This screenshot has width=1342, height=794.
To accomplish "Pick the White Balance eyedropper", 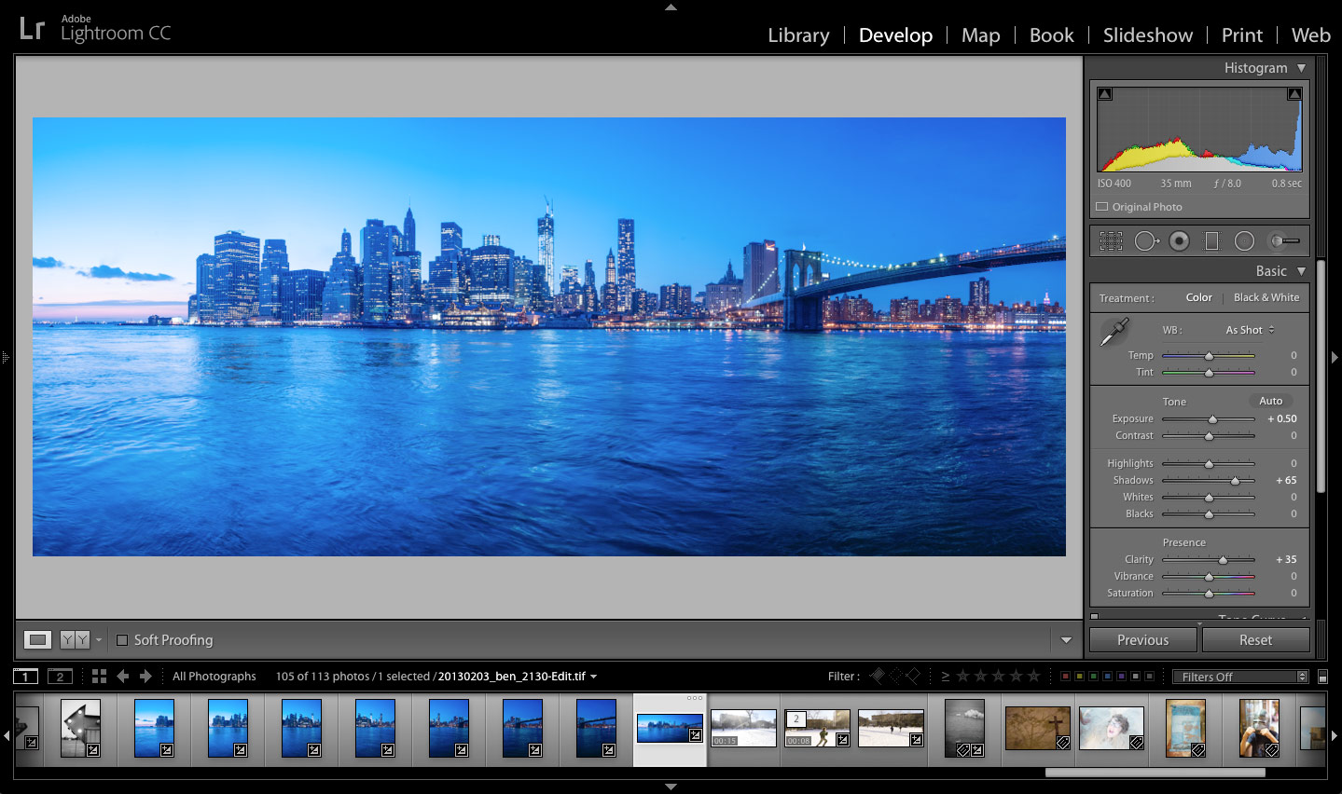I will pyautogui.click(x=1115, y=331).
